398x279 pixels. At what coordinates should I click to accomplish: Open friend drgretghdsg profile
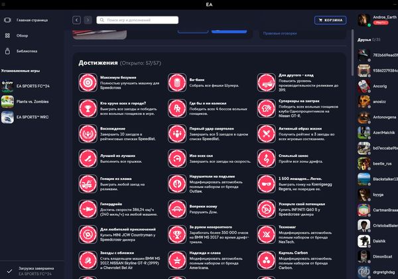pyautogui.click(x=377, y=272)
